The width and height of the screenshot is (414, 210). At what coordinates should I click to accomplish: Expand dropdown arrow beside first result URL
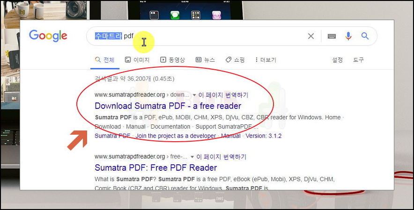click(x=194, y=95)
